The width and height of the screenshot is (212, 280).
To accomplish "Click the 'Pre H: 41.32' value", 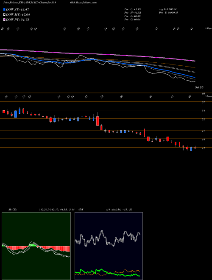I will pyautogui.click(x=133, y=13).
